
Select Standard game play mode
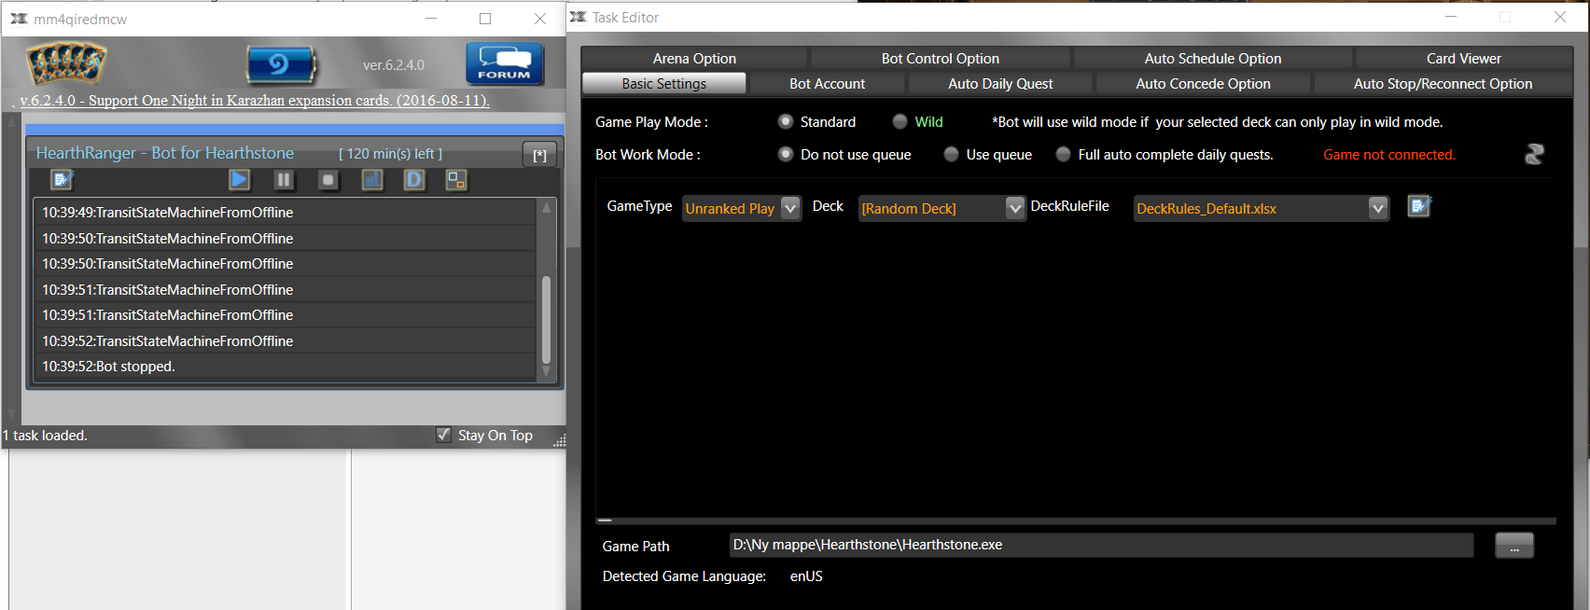click(x=786, y=121)
